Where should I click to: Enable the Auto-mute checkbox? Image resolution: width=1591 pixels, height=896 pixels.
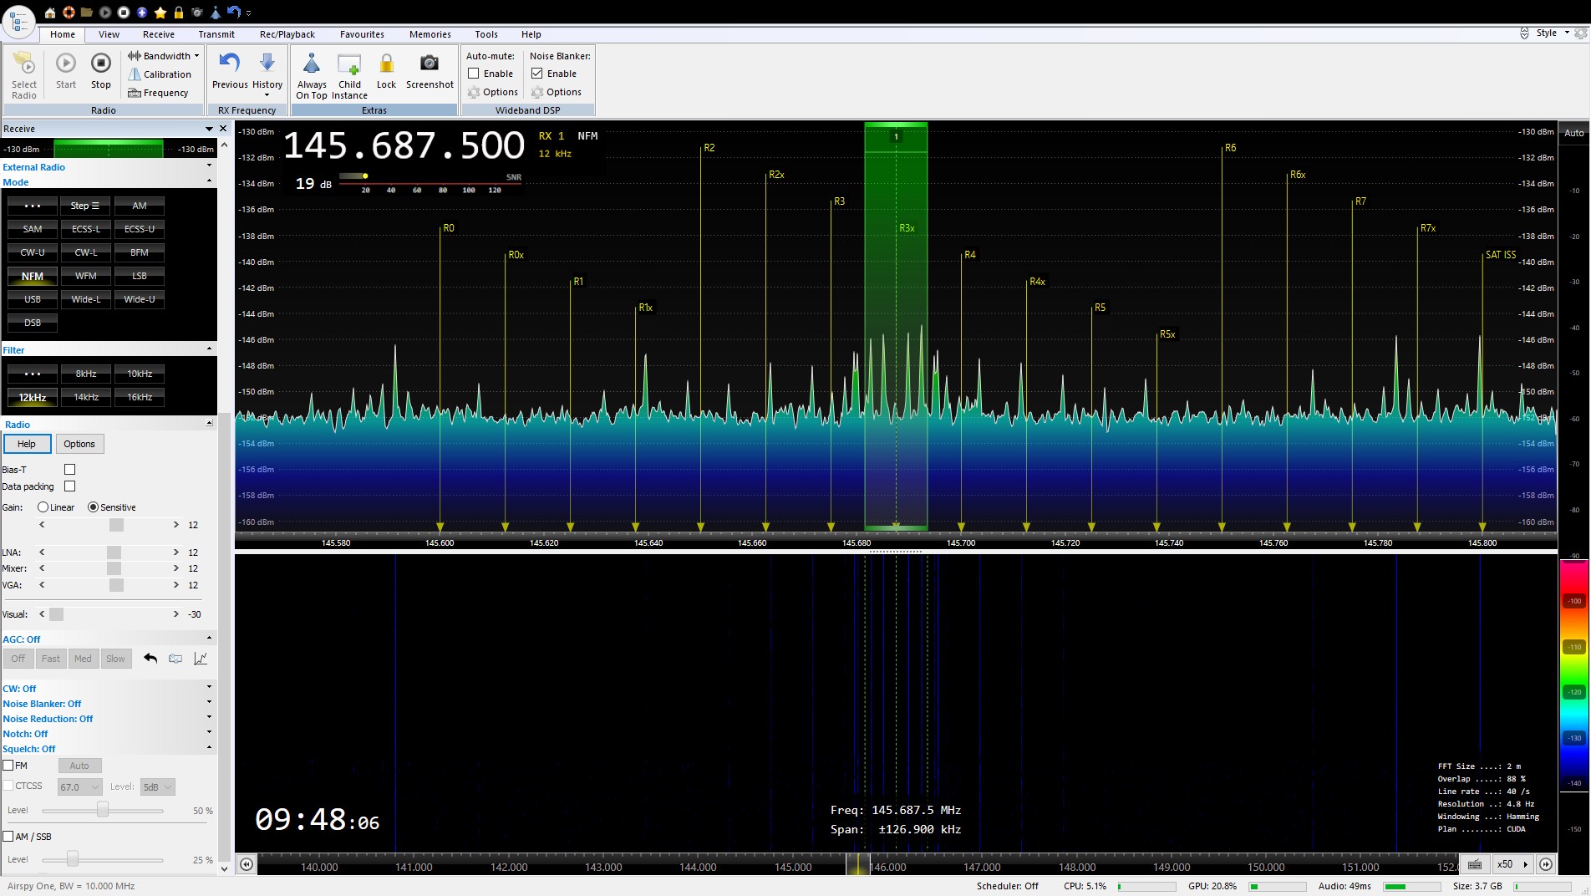(x=474, y=74)
